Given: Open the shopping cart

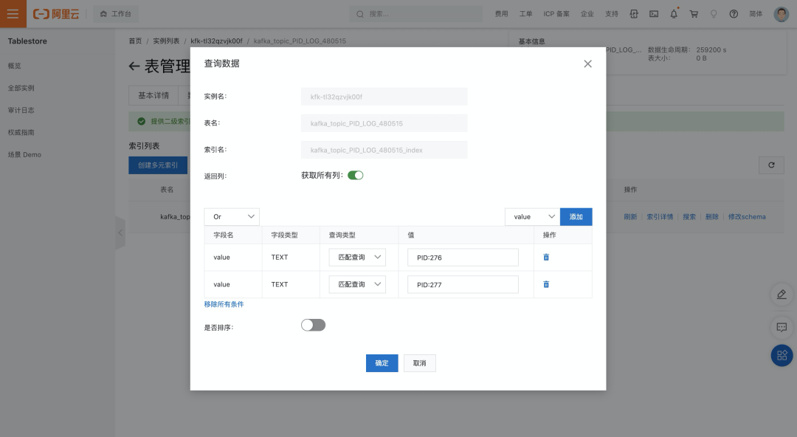Looking at the screenshot, I should click(693, 14).
